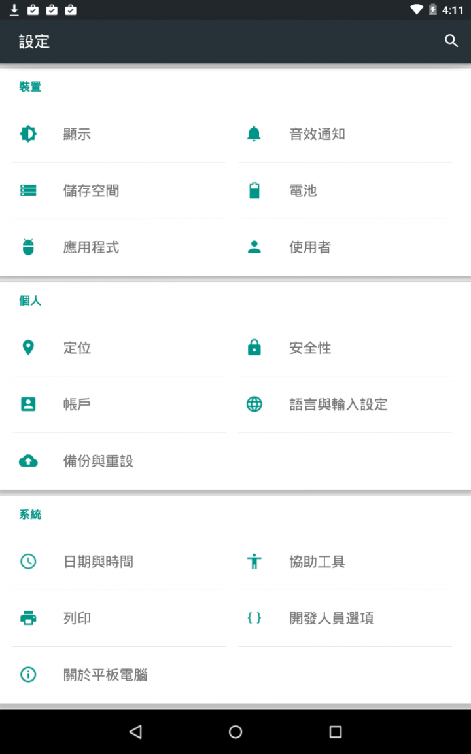Open 音效通知 settings
471x754 pixels.
pyautogui.click(x=345, y=134)
